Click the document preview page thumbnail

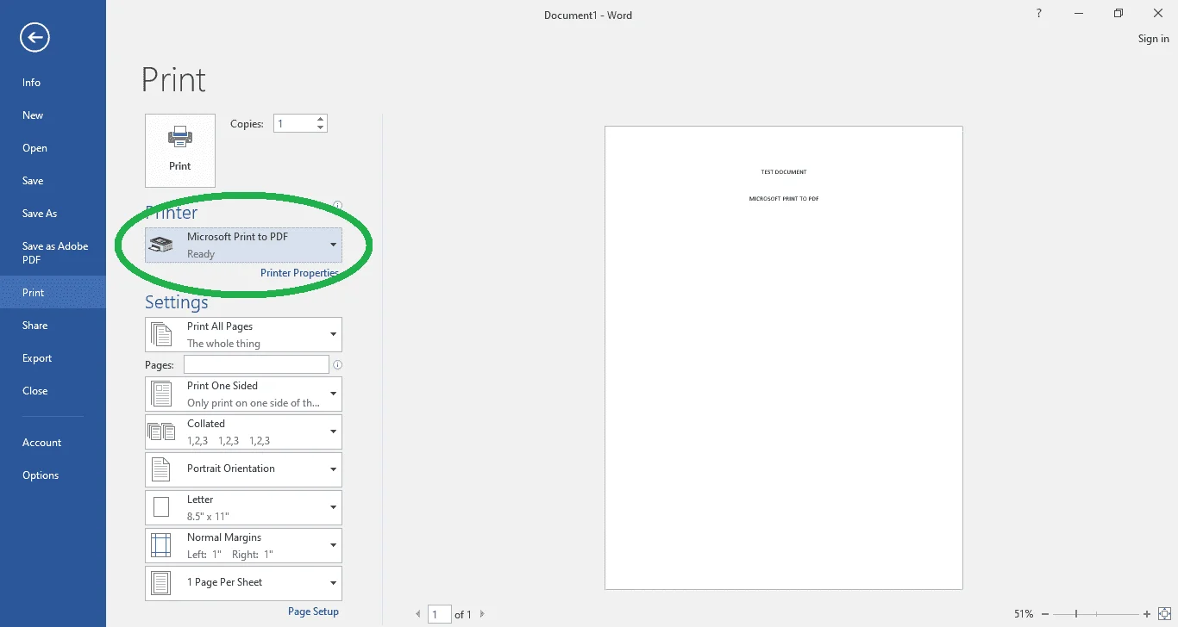783,357
